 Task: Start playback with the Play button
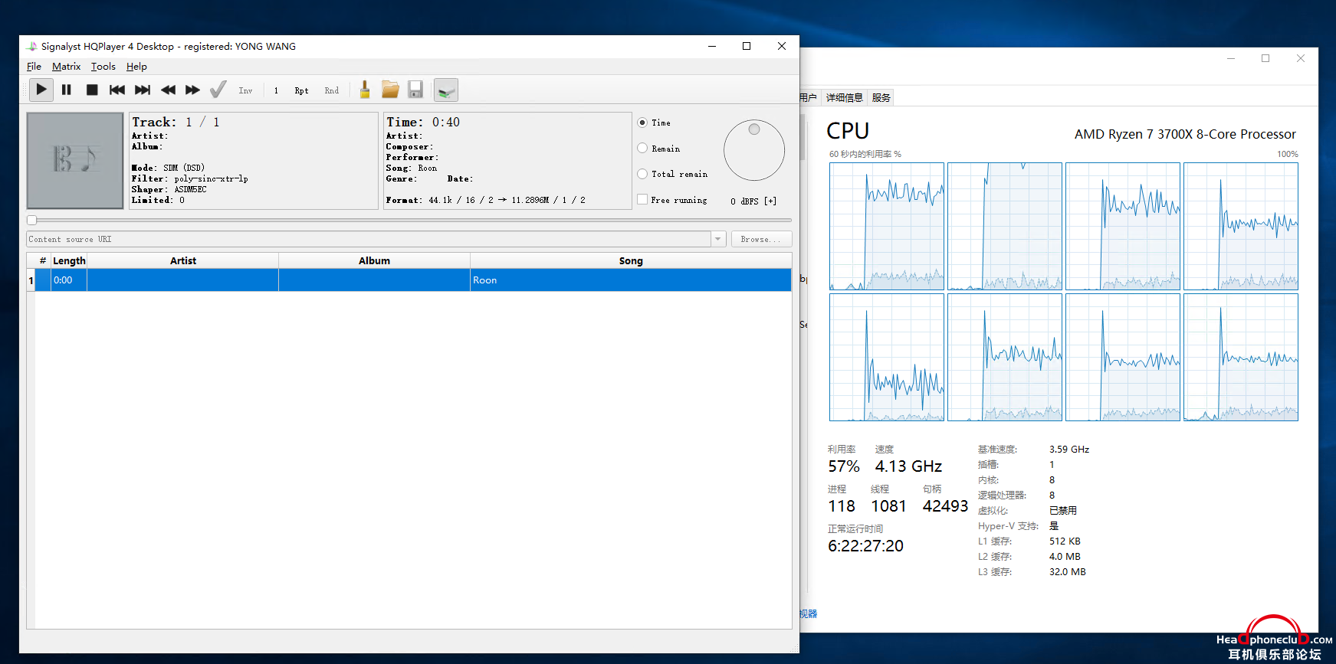coord(41,90)
